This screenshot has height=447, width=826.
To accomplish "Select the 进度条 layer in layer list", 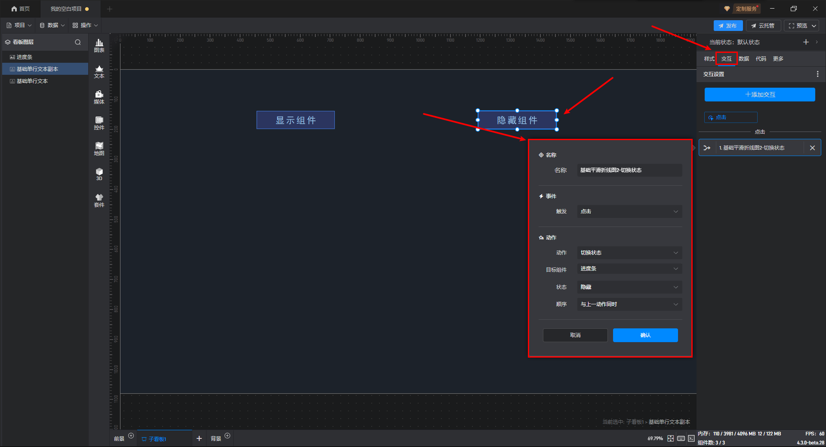I will click(x=25, y=57).
